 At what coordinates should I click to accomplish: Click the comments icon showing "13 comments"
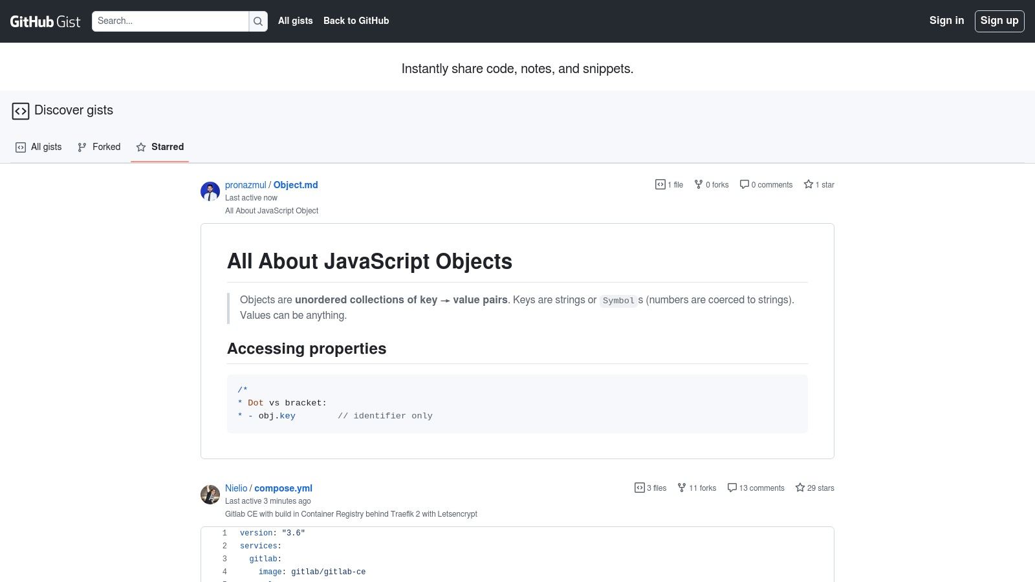pos(732,488)
